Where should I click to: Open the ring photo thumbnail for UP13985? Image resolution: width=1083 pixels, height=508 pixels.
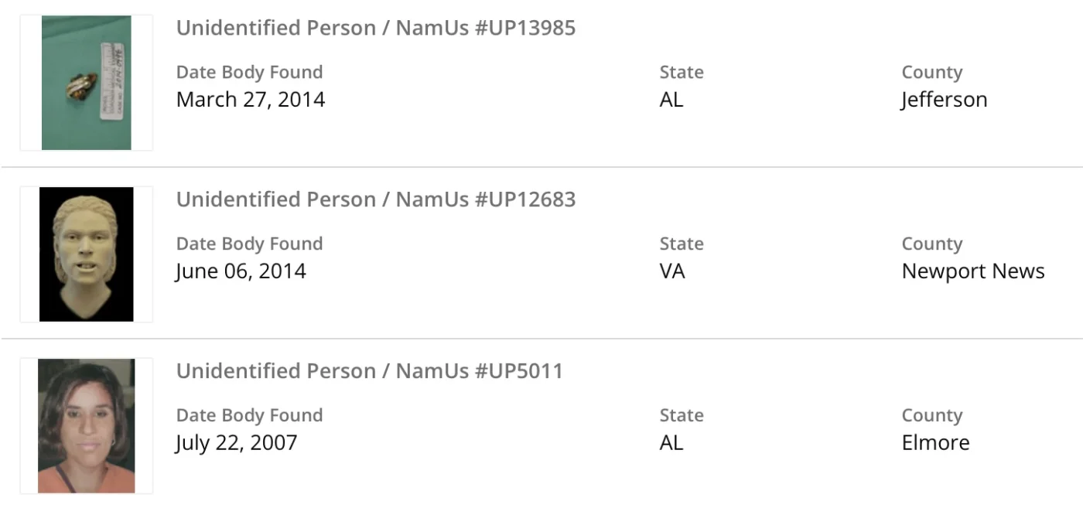point(86,83)
